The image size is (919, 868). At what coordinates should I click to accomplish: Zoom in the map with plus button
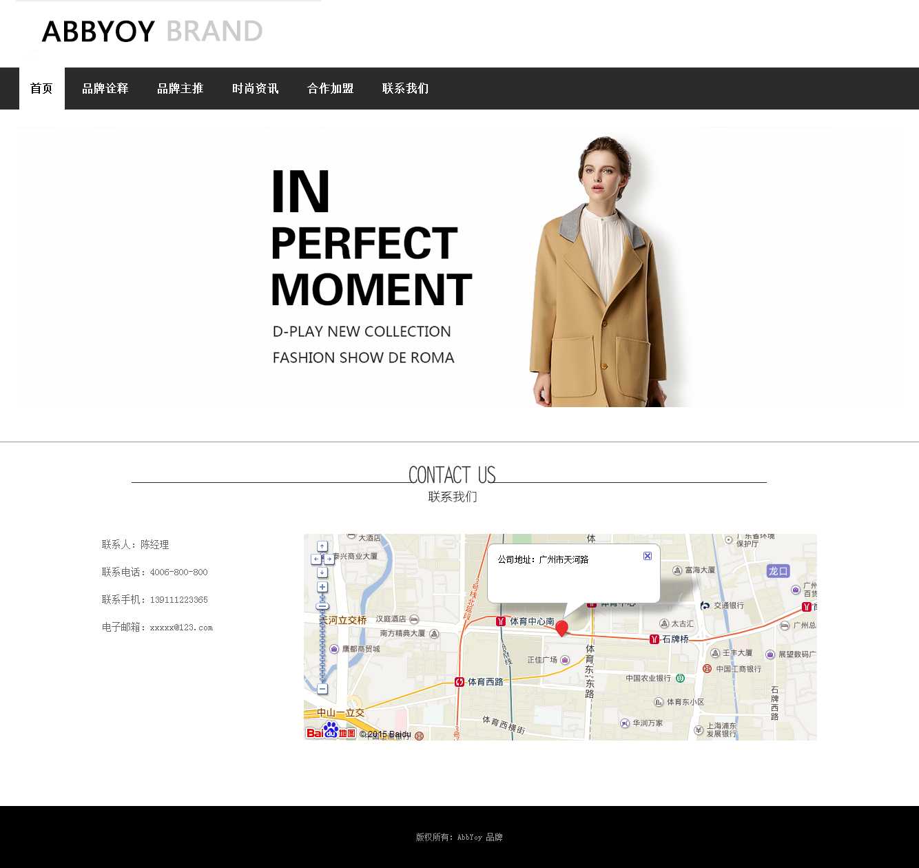pos(322,587)
